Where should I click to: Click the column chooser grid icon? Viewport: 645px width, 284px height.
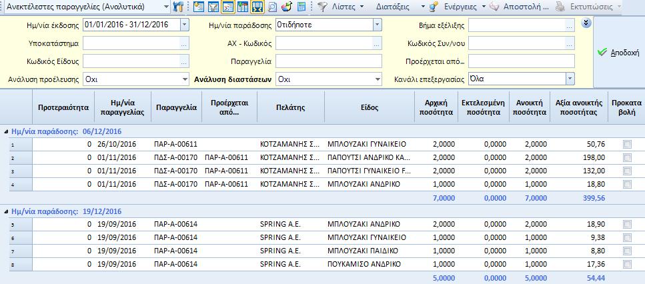tap(243, 7)
